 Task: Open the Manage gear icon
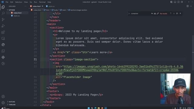[3, 103]
